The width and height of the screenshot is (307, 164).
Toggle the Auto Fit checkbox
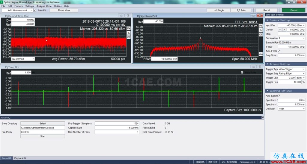coord(35,10)
